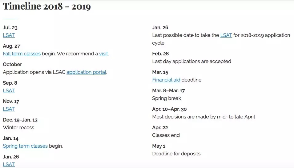Click the 'Spring break' entry text
This screenshot has height=168, width=294.
pyautogui.click(x=167, y=98)
